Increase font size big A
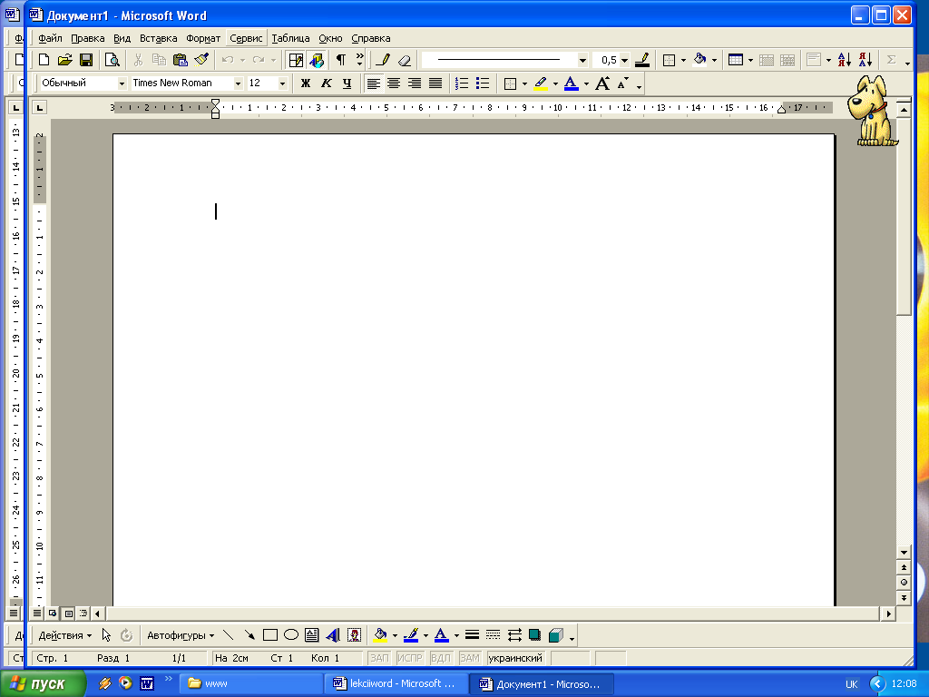This screenshot has height=697, width=929. pyautogui.click(x=602, y=83)
